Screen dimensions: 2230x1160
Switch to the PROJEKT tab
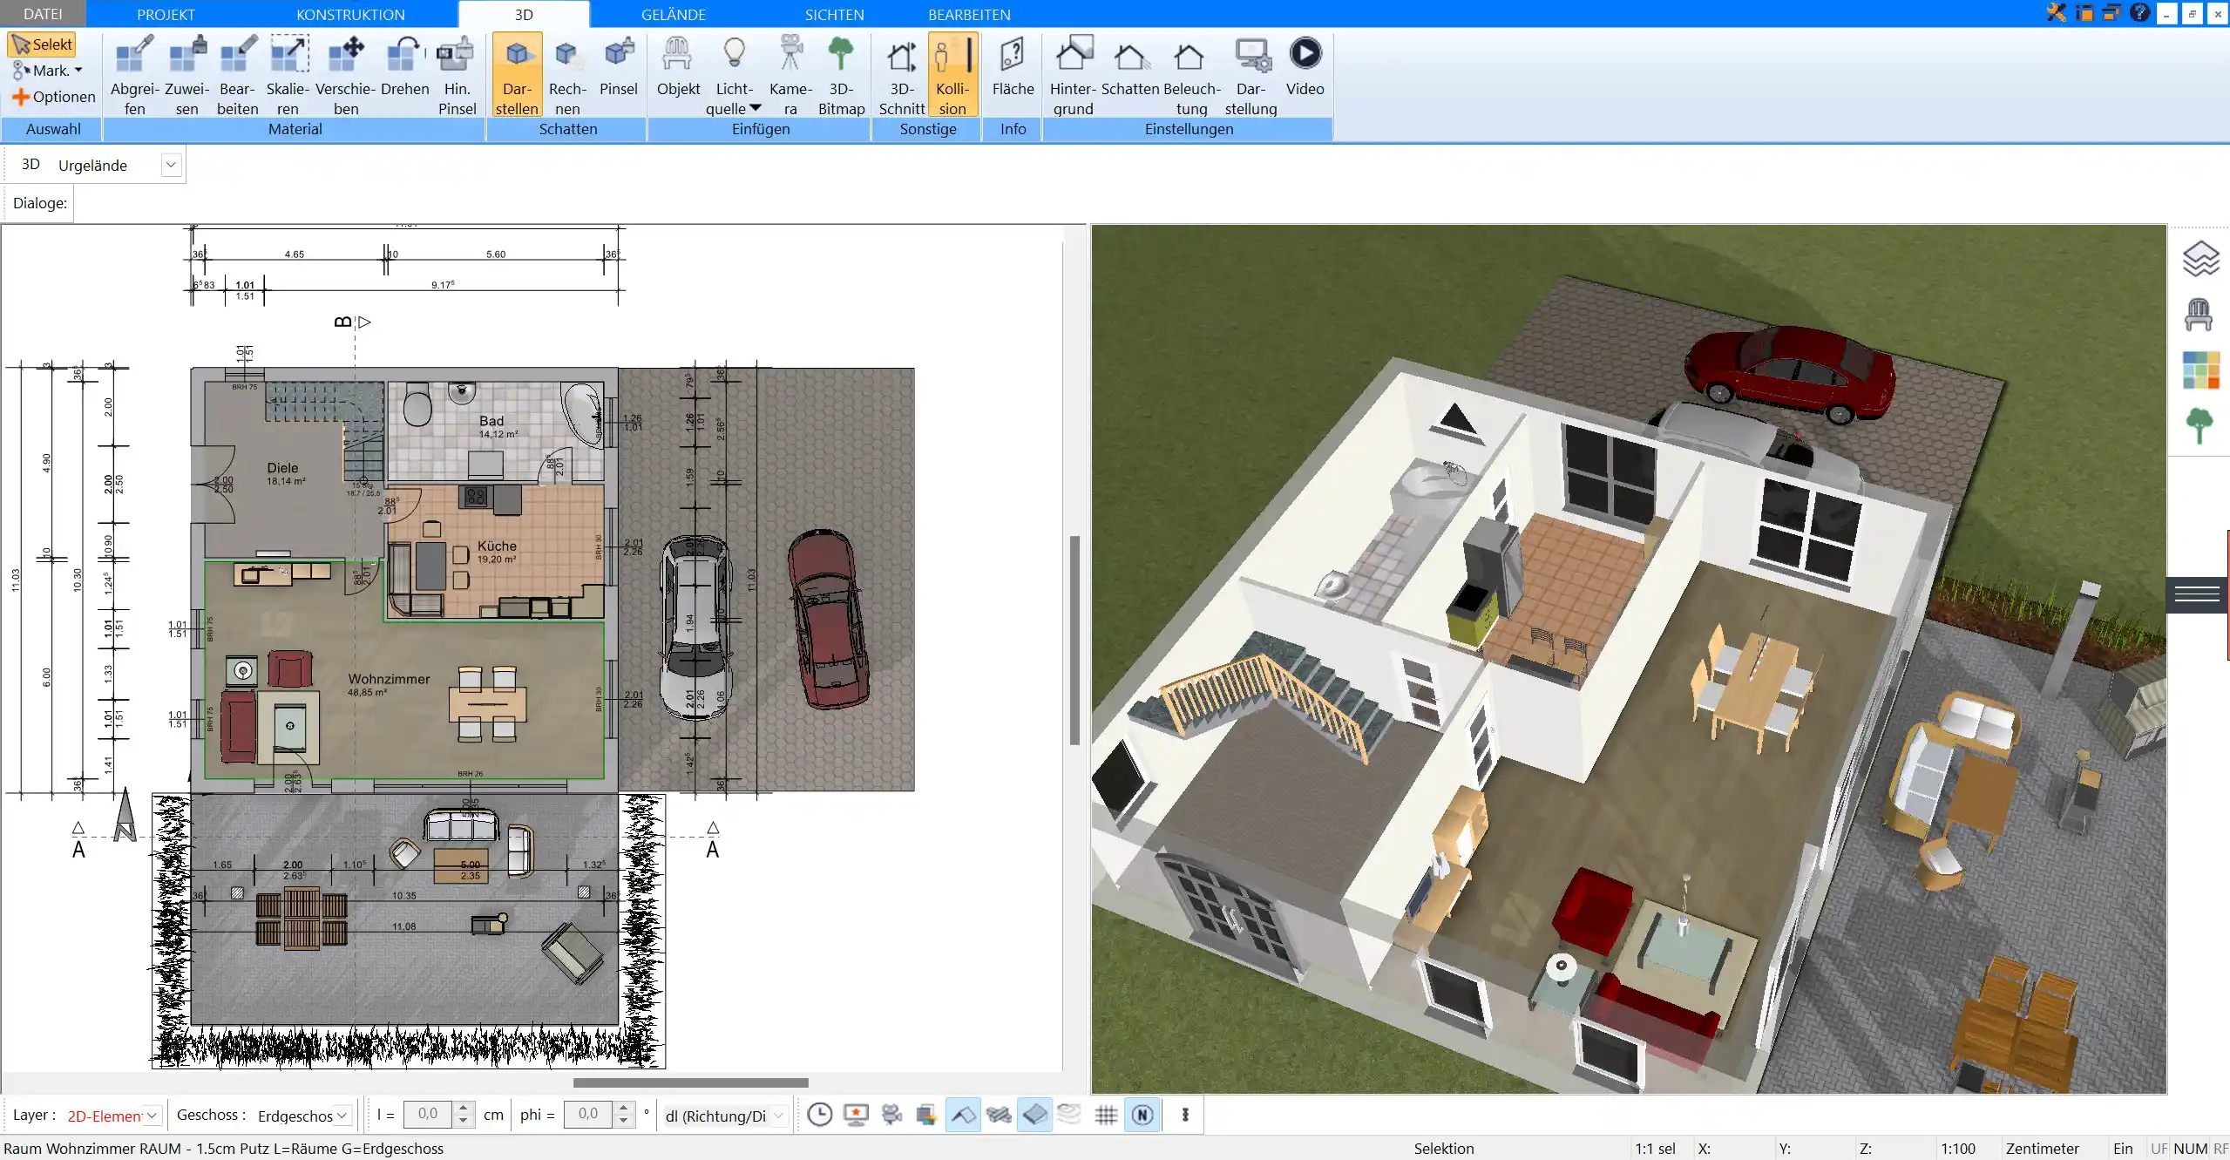[x=166, y=14]
